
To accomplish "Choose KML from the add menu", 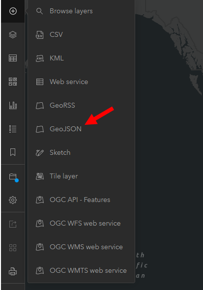I will [82, 58].
